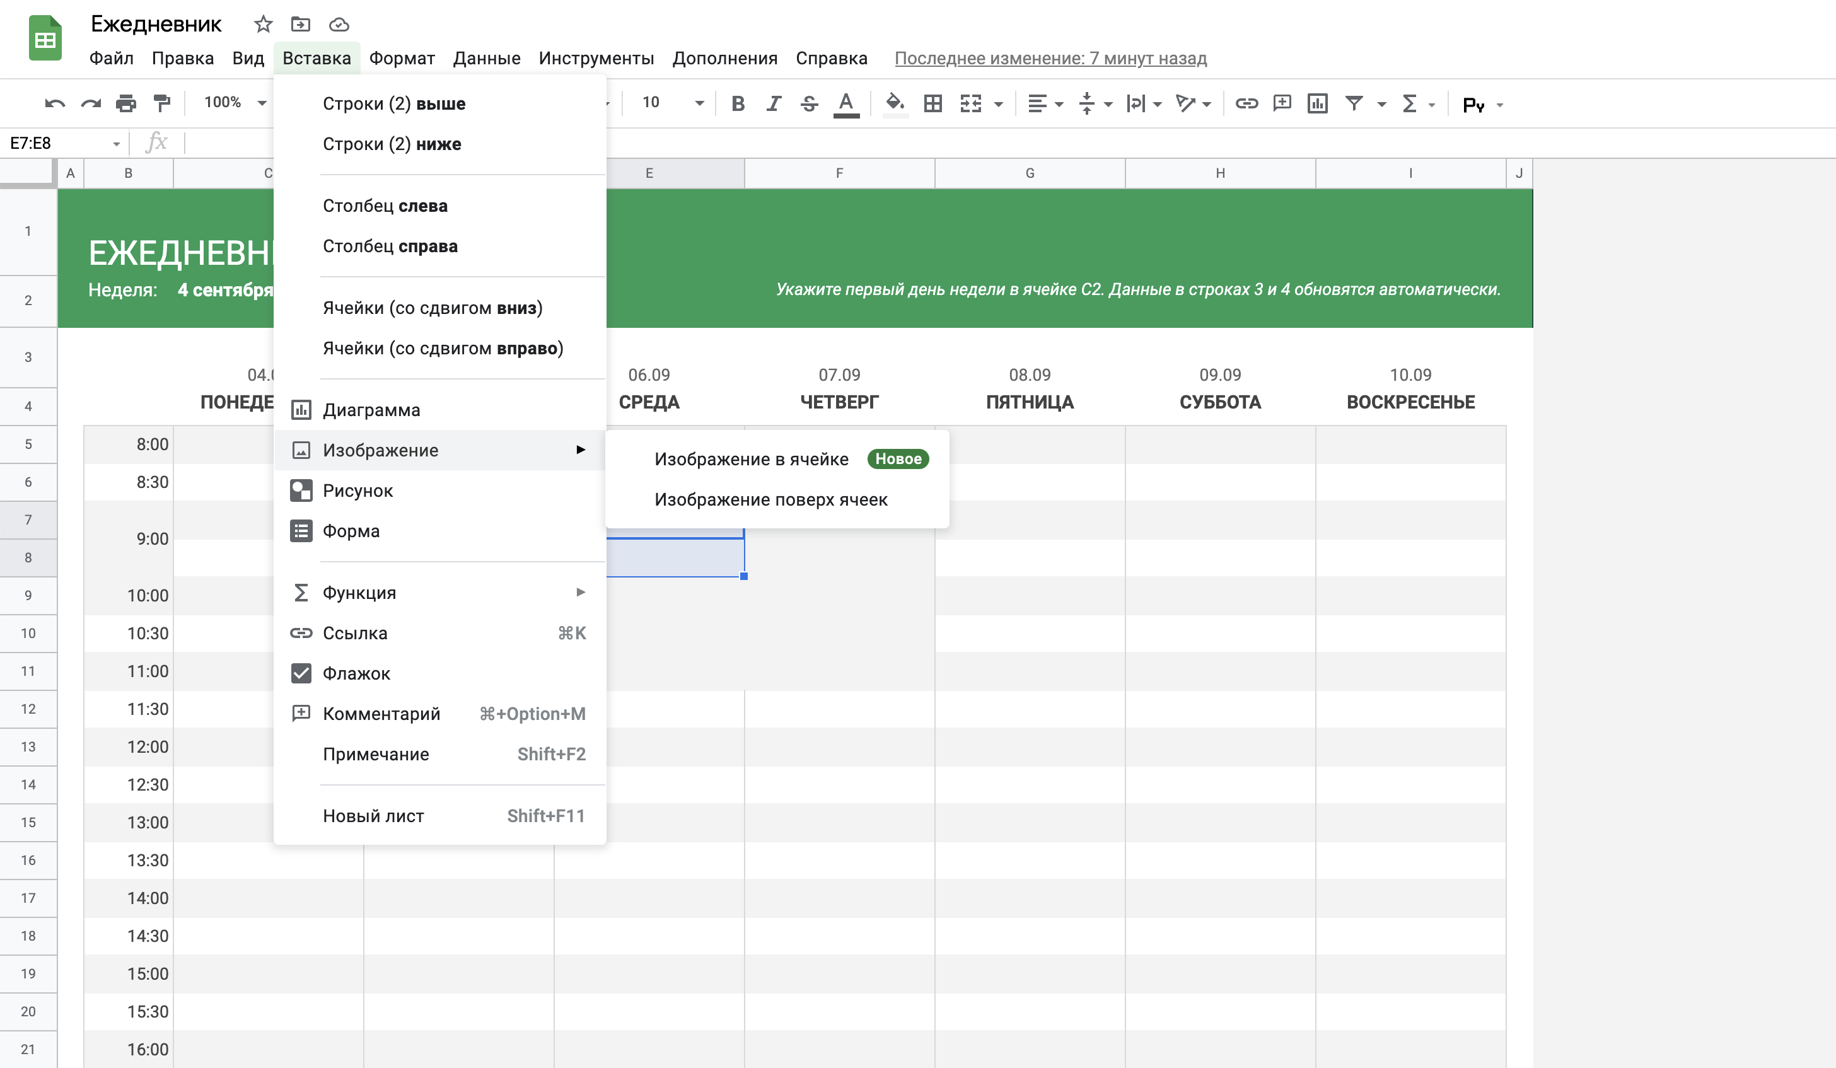Click the Functions sigma toolbar icon
1836x1068 pixels.
point(1409,103)
